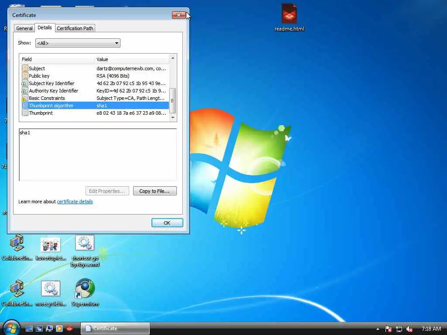The height and width of the screenshot is (335, 447).
Task: Close the Certificate dialog window
Action: tap(179, 15)
